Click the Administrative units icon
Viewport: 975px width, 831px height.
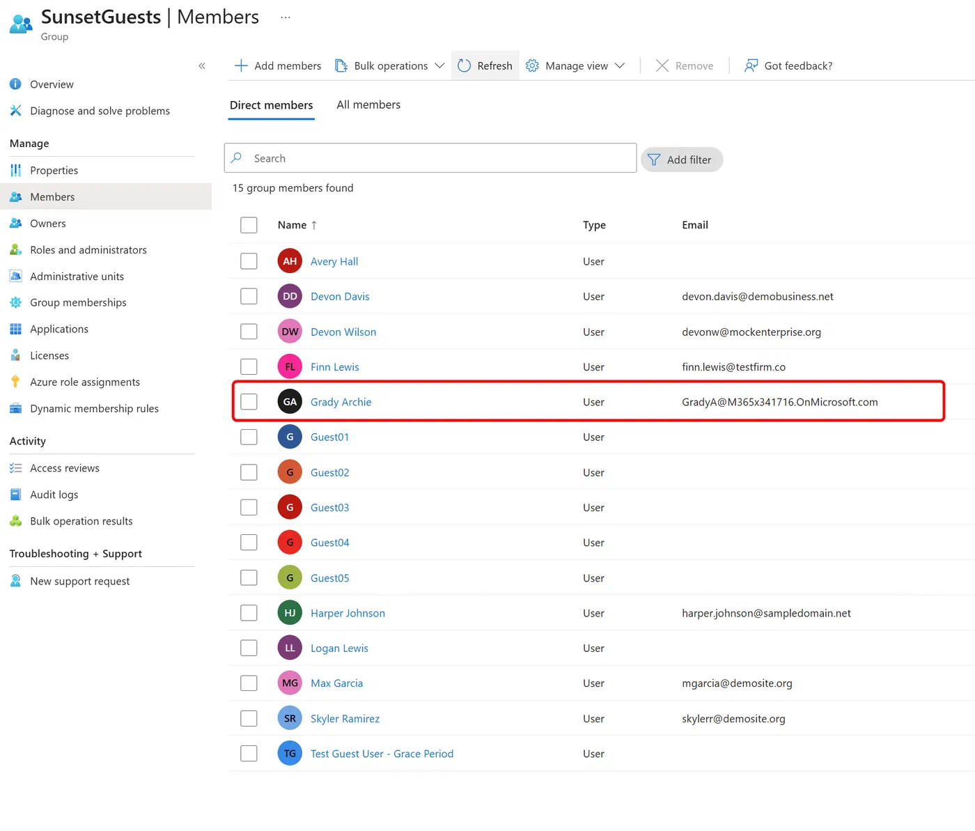[x=15, y=277]
